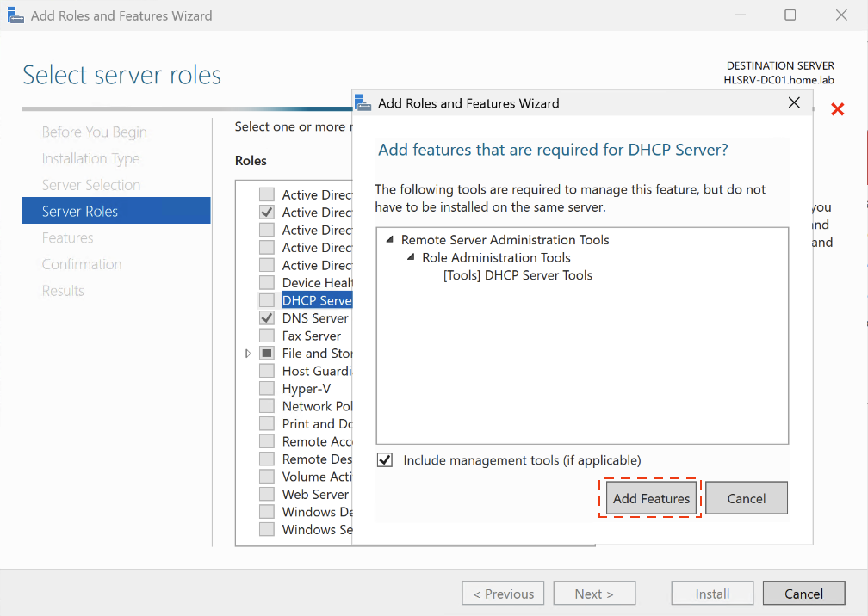This screenshot has height=616, width=868.
Task: Open the Server Roles wizard step
Action: click(80, 212)
